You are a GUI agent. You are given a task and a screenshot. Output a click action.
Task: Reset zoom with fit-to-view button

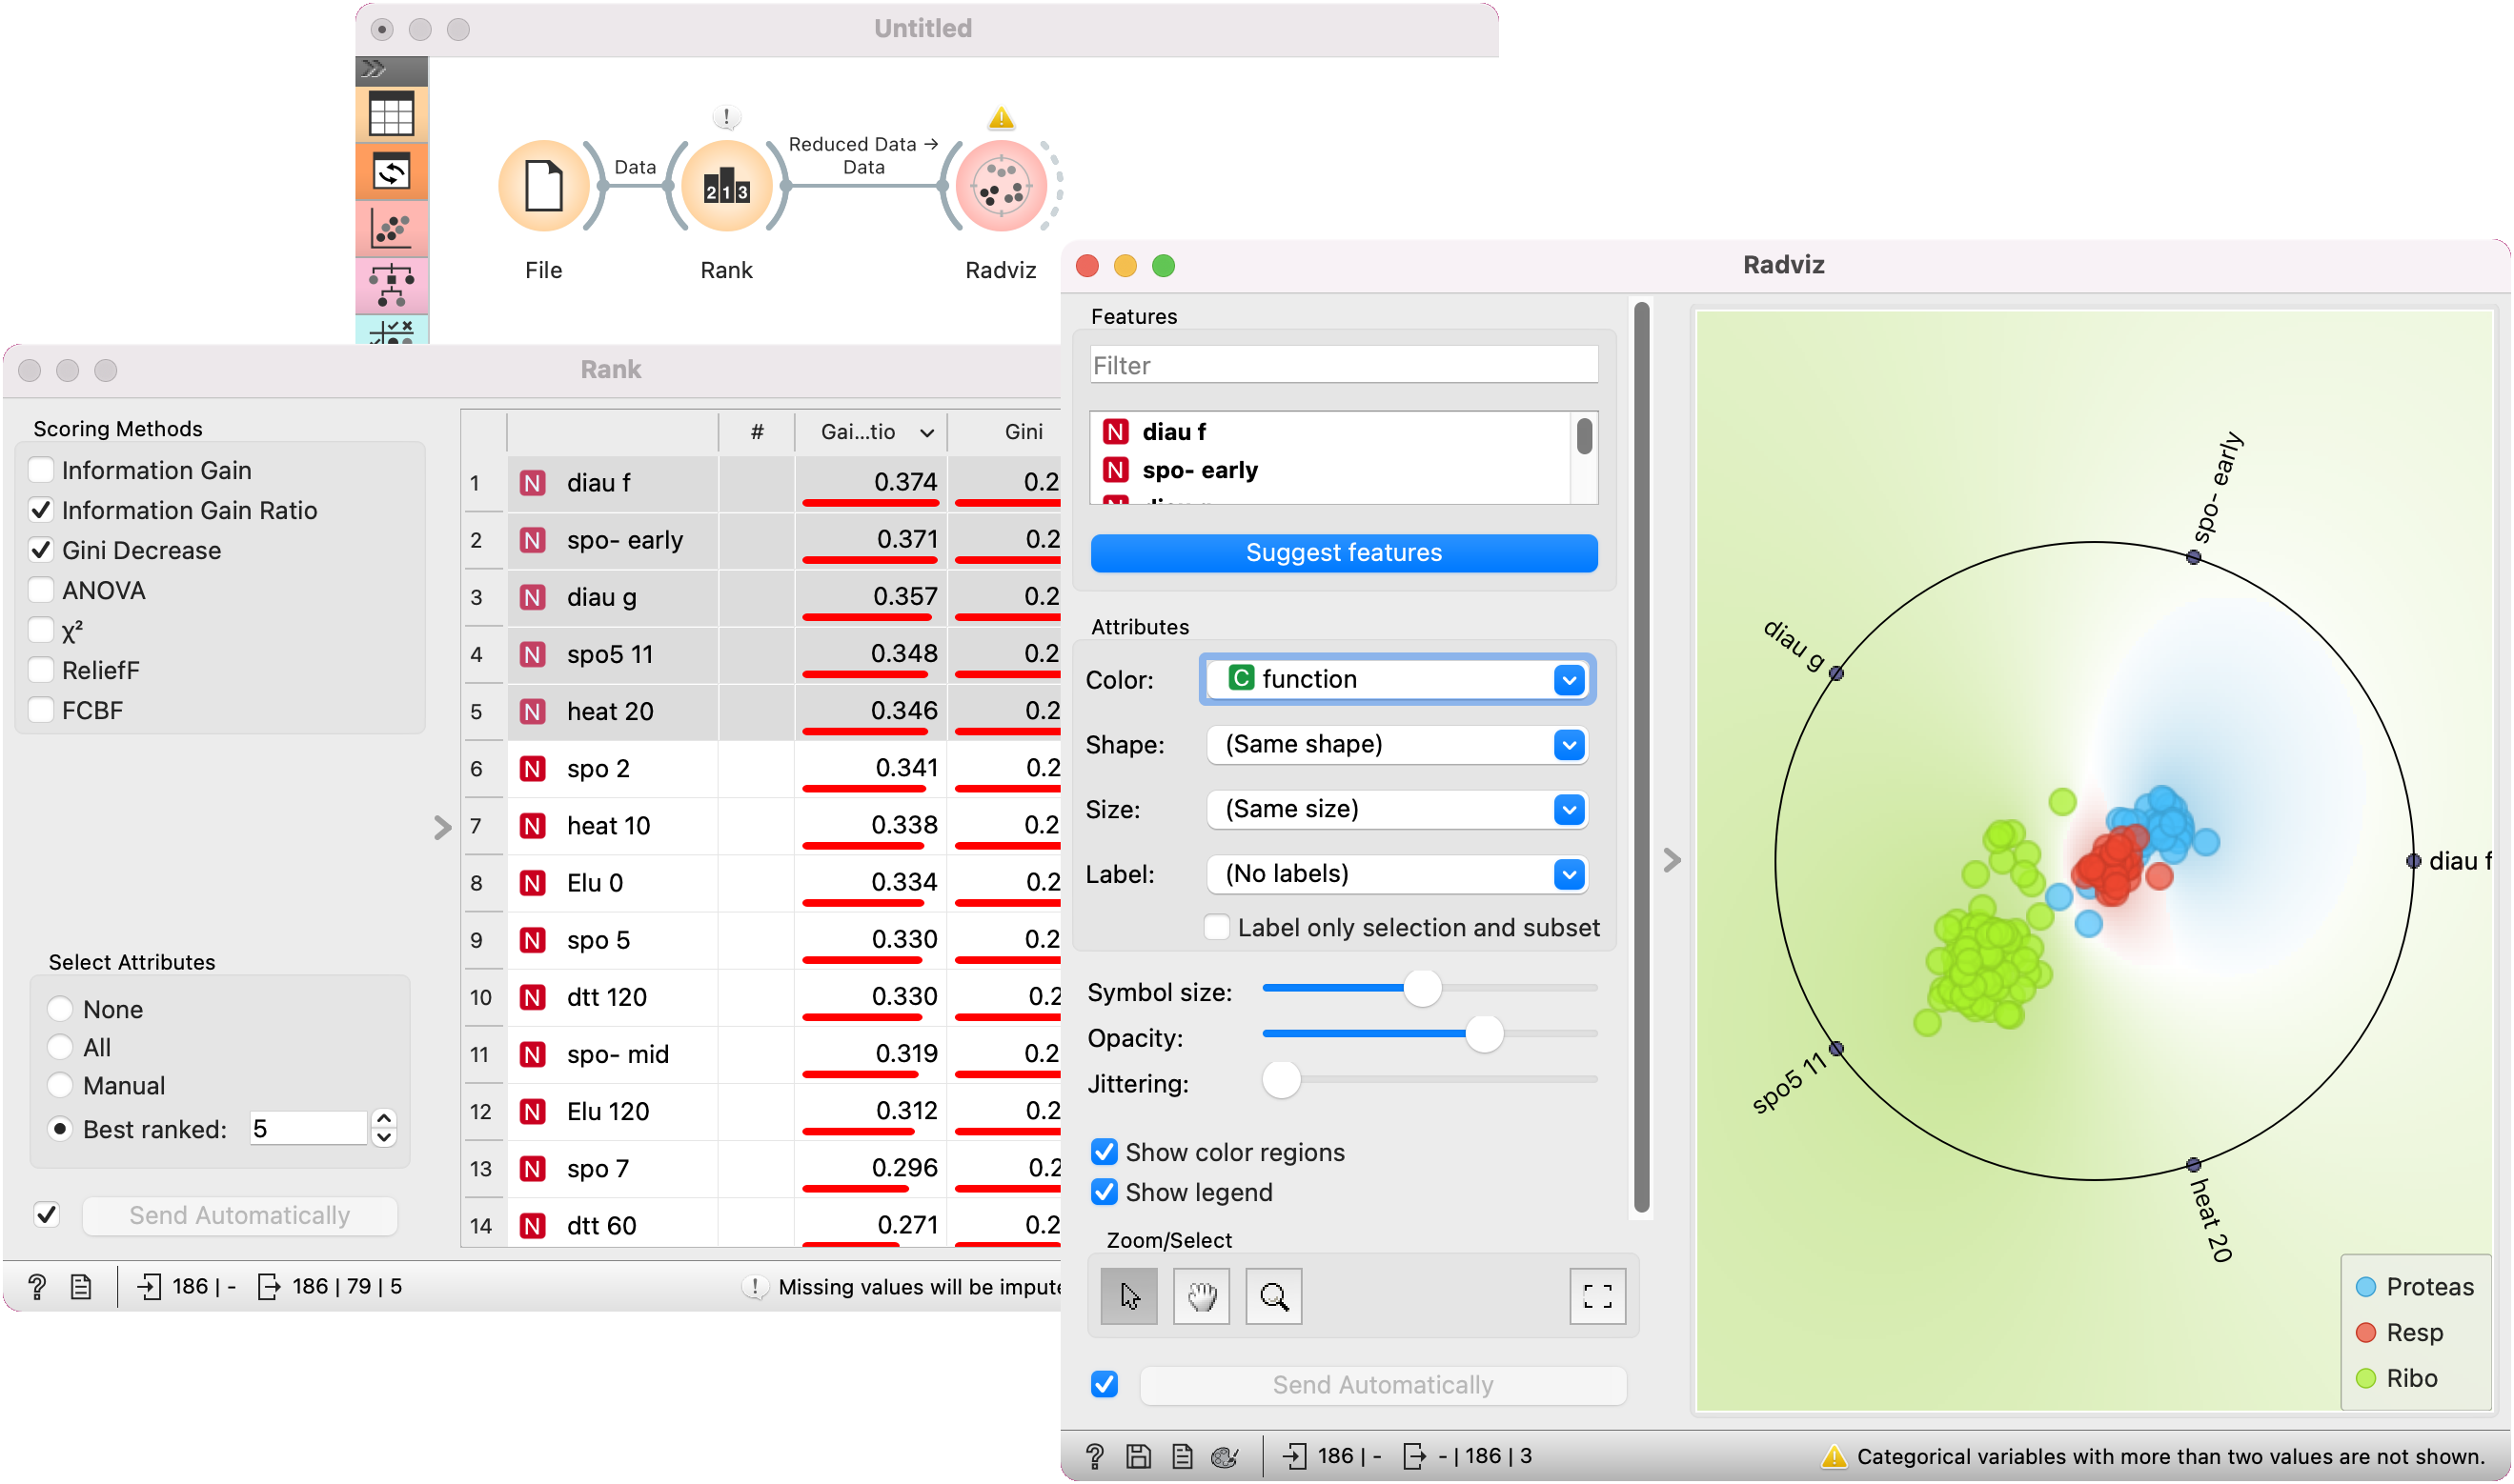(1597, 1297)
